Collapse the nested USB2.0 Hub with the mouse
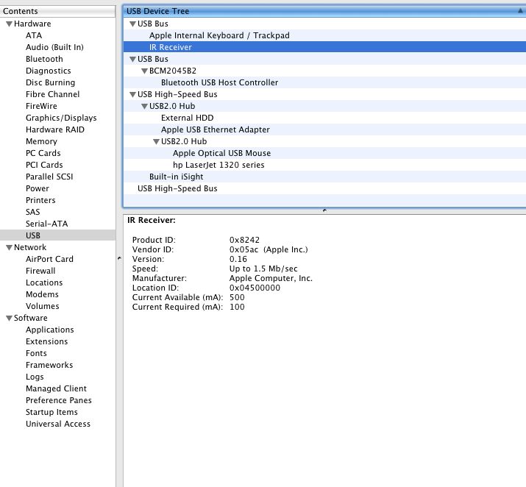The width and height of the screenshot is (526, 487). [156, 141]
